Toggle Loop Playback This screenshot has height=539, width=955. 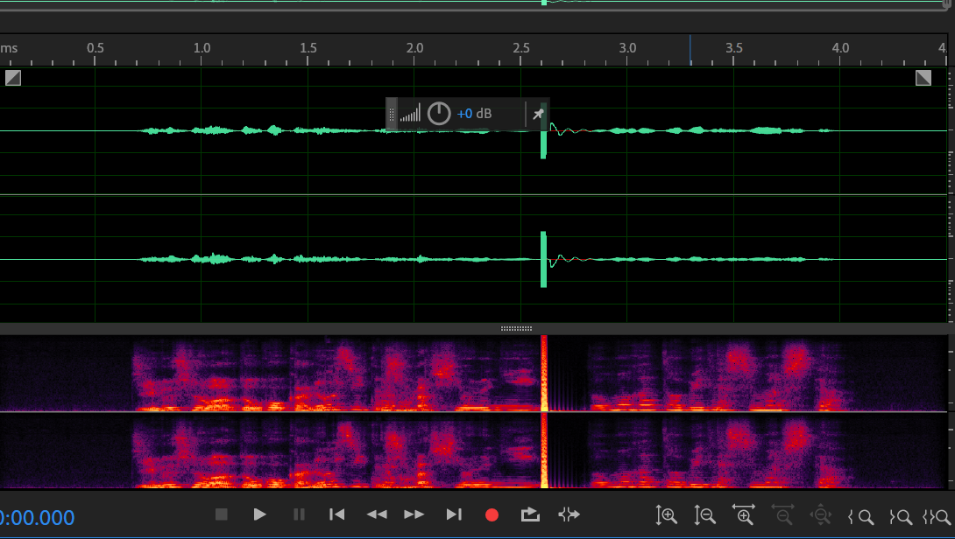(530, 515)
